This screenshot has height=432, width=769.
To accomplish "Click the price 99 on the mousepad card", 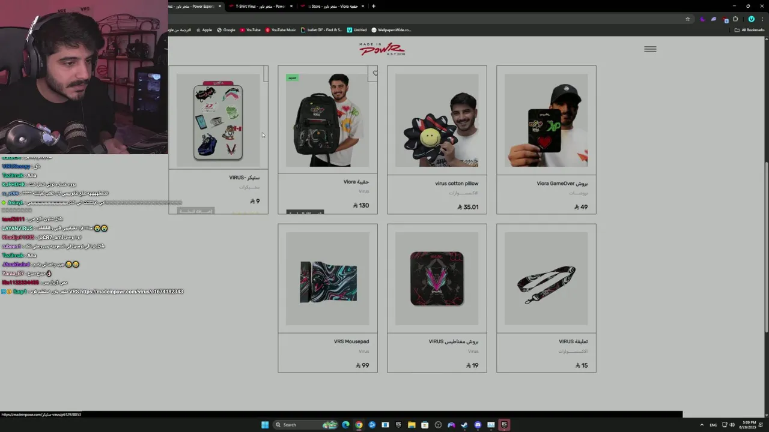I will [x=362, y=365].
